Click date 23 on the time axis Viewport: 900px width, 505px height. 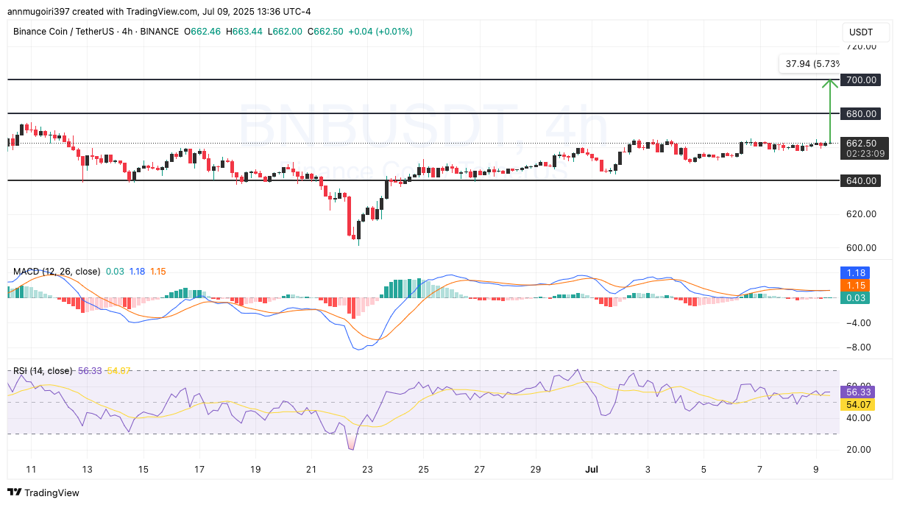tap(367, 469)
